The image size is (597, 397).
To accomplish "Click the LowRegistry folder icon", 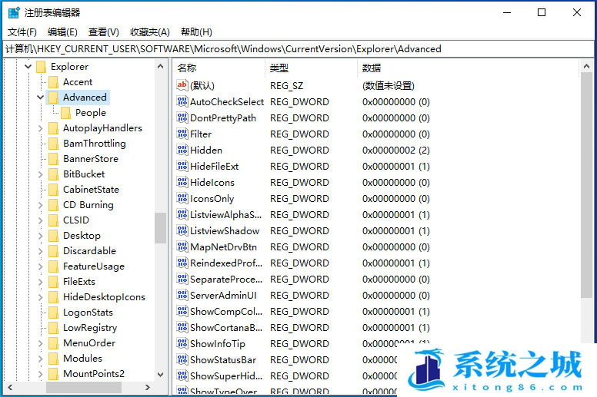I will pyautogui.click(x=53, y=327).
